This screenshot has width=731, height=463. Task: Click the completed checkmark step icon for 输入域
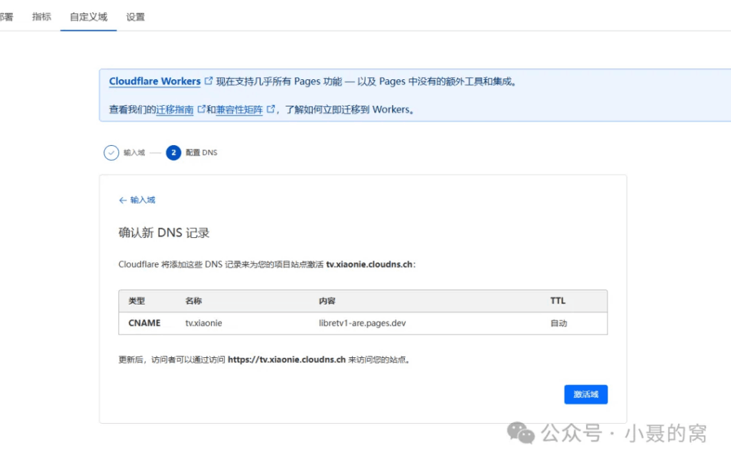pos(111,153)
